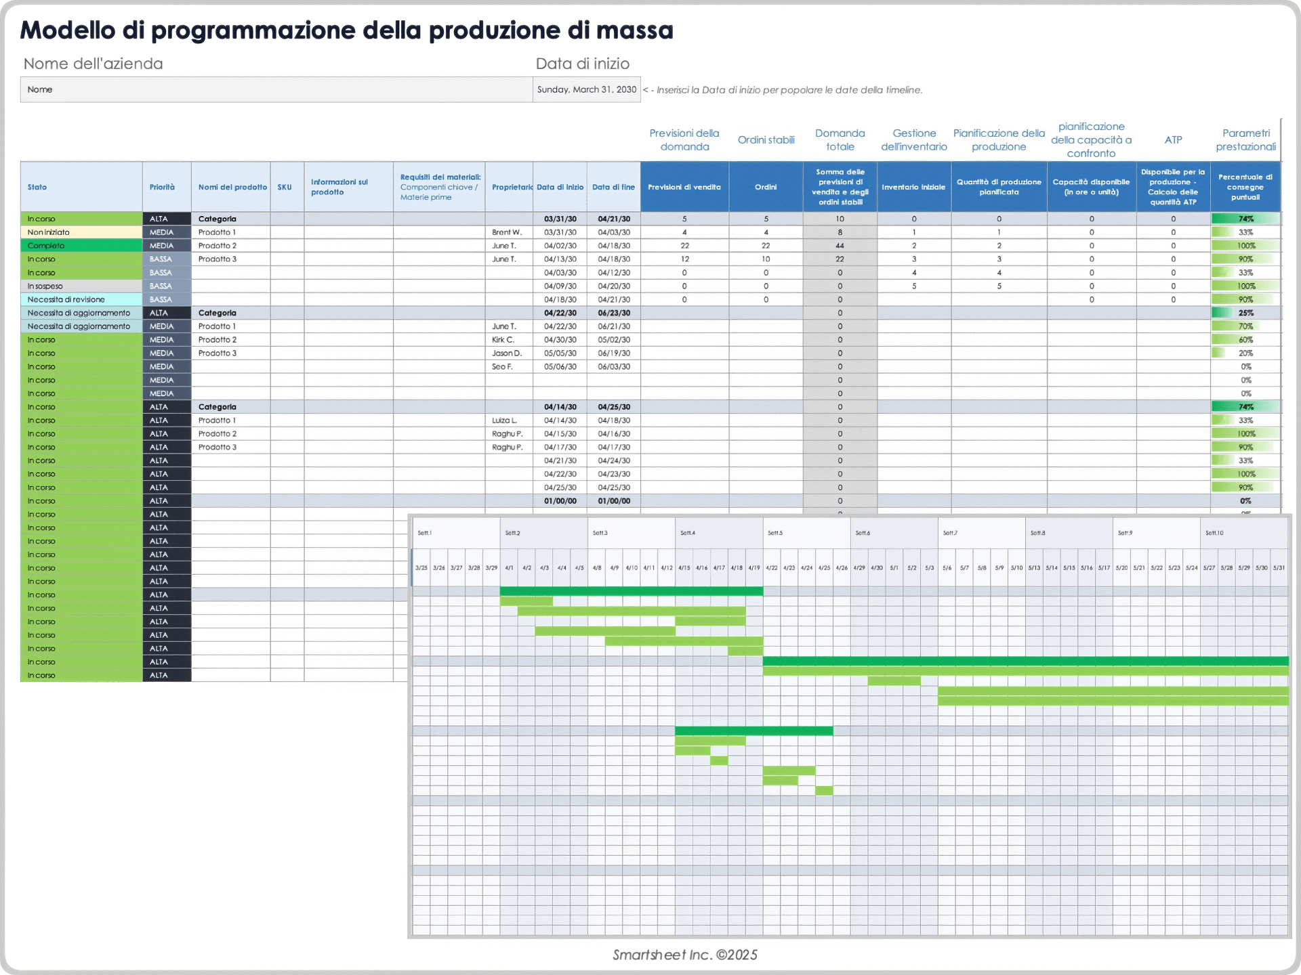Select the Completato status cell for Prodotto 2
The height and width of the screenshot is (975, 1301).
point(81,245)
